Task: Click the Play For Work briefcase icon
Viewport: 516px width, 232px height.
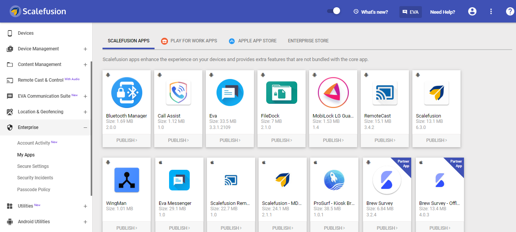Action: click(x=164, y=41)
